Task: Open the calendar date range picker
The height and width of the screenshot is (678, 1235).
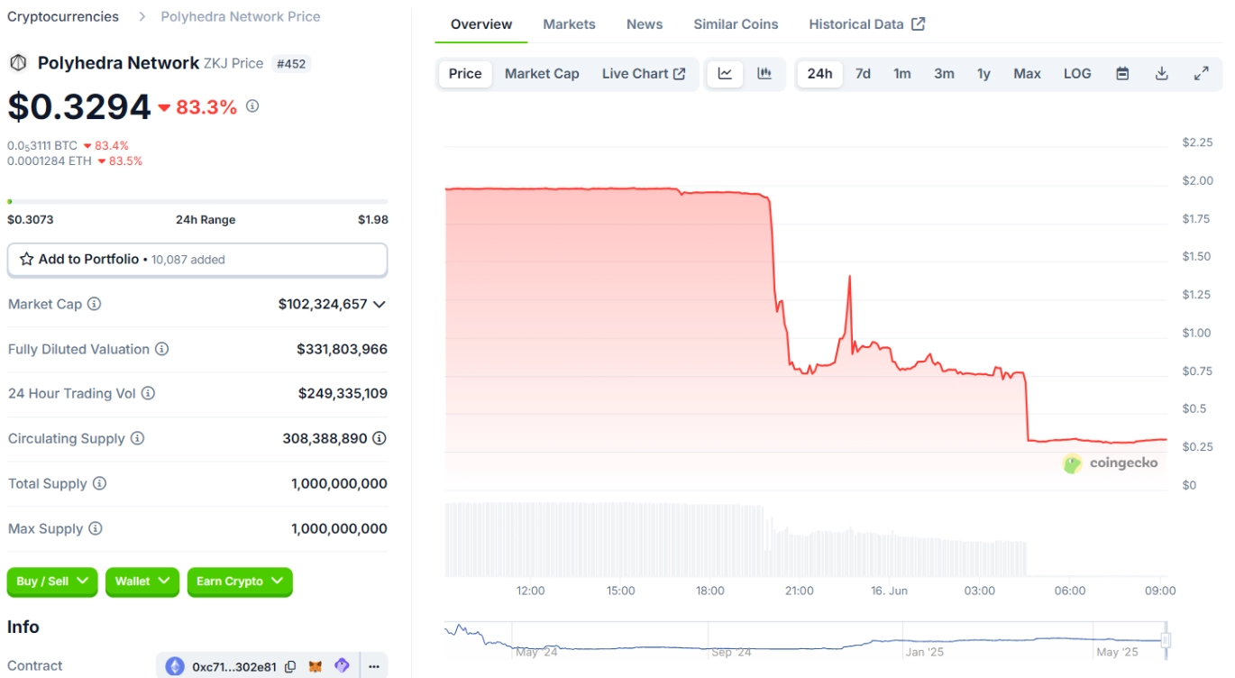Action: pyautogui.click(x=1122, y=74)
